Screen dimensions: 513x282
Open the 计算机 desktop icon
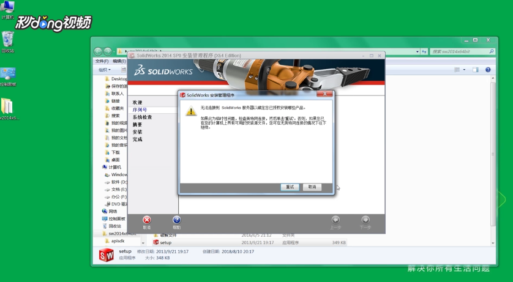click(x=7, y=10)
